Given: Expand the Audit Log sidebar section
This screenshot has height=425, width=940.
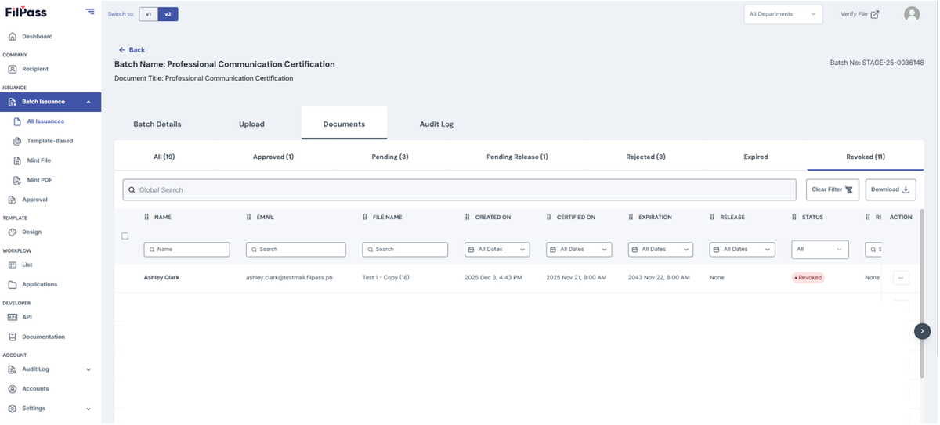Looking at the screenshot, I should point(89,369).
